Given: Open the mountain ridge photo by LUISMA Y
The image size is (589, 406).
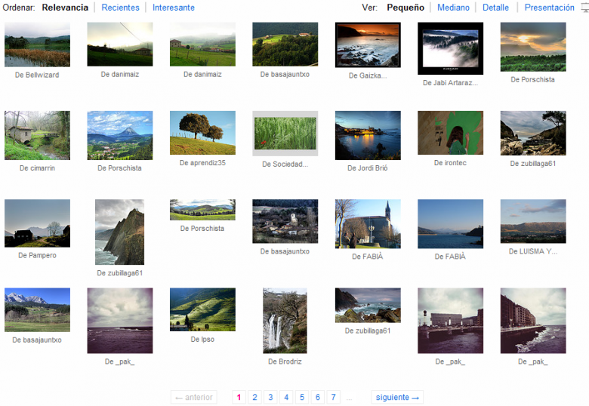Looking at the screenshot, I should click(533, 221).
